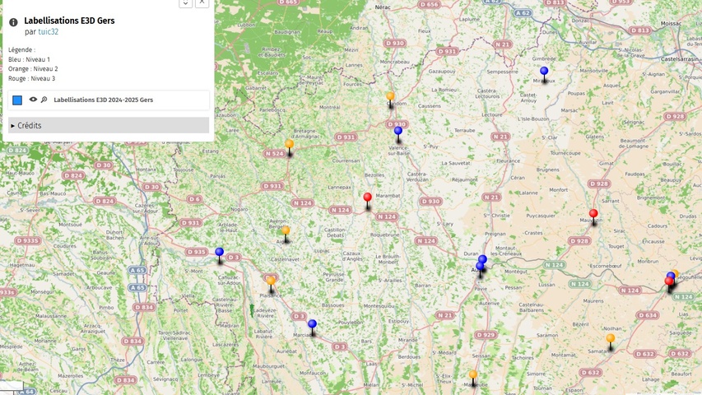
Task: Click the red pin near Marambat
Action: [x=368, y=198]
